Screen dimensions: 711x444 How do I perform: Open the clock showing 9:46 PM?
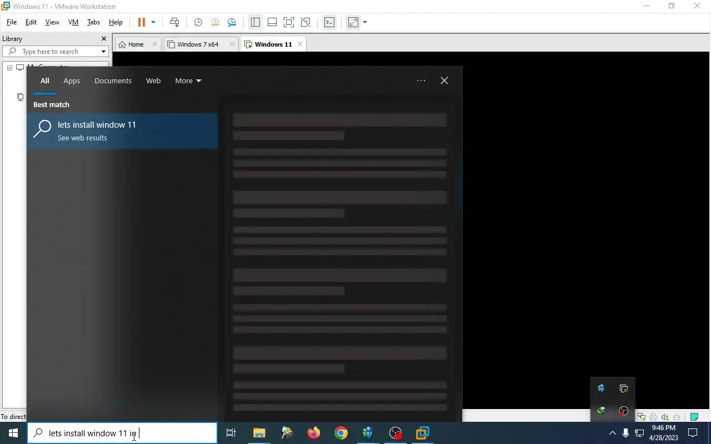coord(663,433)
